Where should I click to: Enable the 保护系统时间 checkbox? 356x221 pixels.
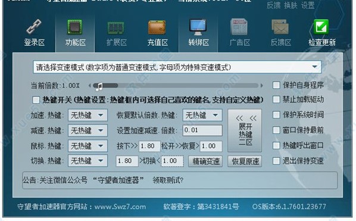pyautogui.click(x=276, y=115)
